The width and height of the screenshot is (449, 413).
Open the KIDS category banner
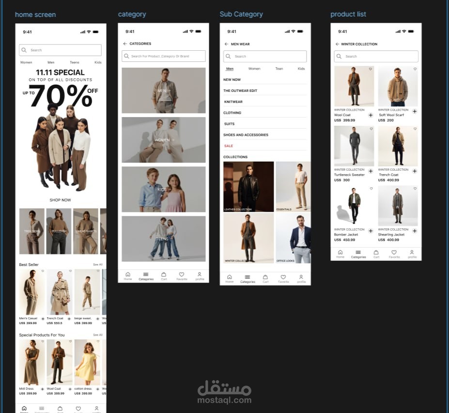tap(164, 189)
